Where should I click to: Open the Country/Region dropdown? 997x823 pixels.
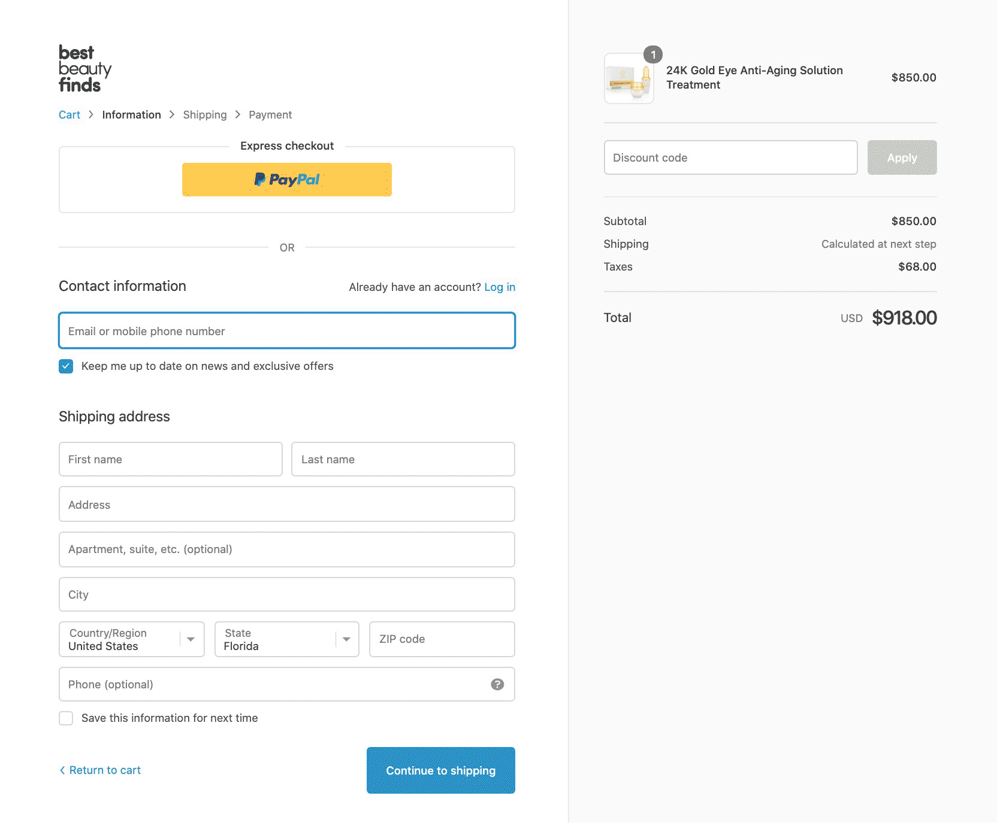pos(132,639)
